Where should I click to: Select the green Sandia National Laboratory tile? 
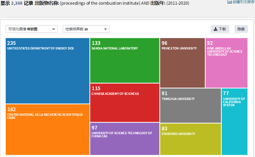pyautogui.click(x=125, y=60)
